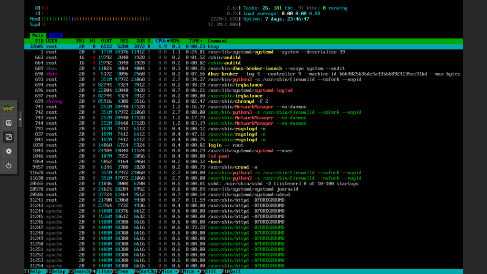Click the CPU 1 usage meter

tap(138, 14)
